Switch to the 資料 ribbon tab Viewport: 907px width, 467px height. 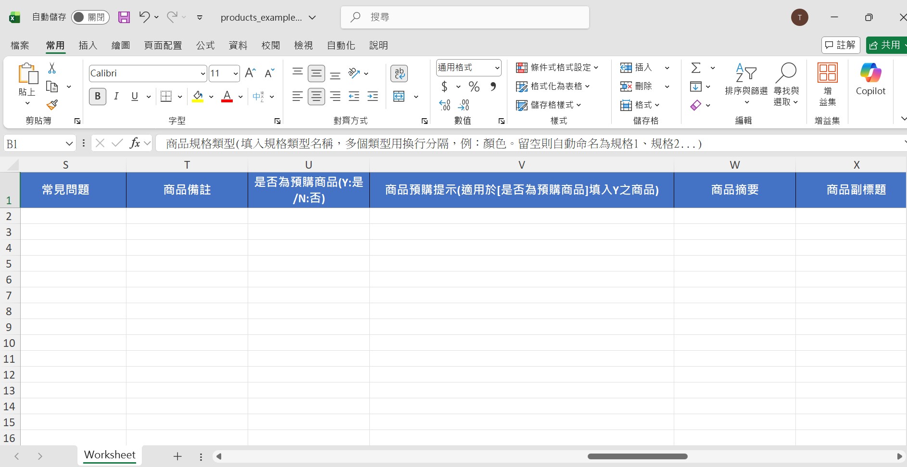point(238,45)
